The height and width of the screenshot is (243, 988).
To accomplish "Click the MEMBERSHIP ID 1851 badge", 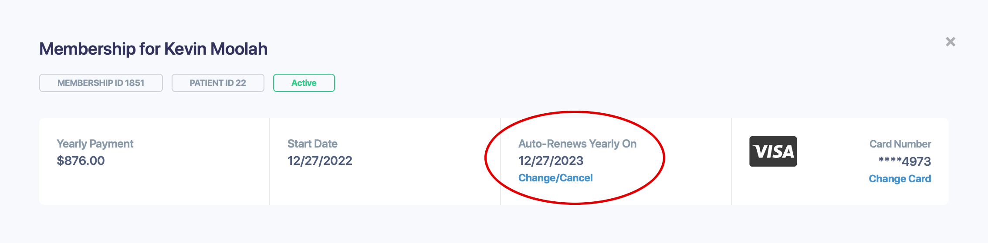I will click(x=101, y=83).
